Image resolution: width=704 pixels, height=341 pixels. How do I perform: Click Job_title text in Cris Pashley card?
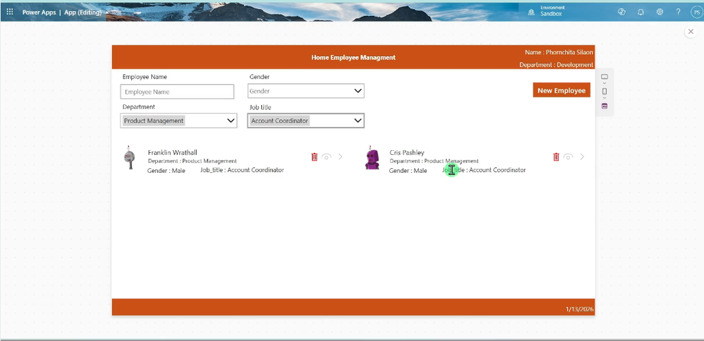pos(483,170)
